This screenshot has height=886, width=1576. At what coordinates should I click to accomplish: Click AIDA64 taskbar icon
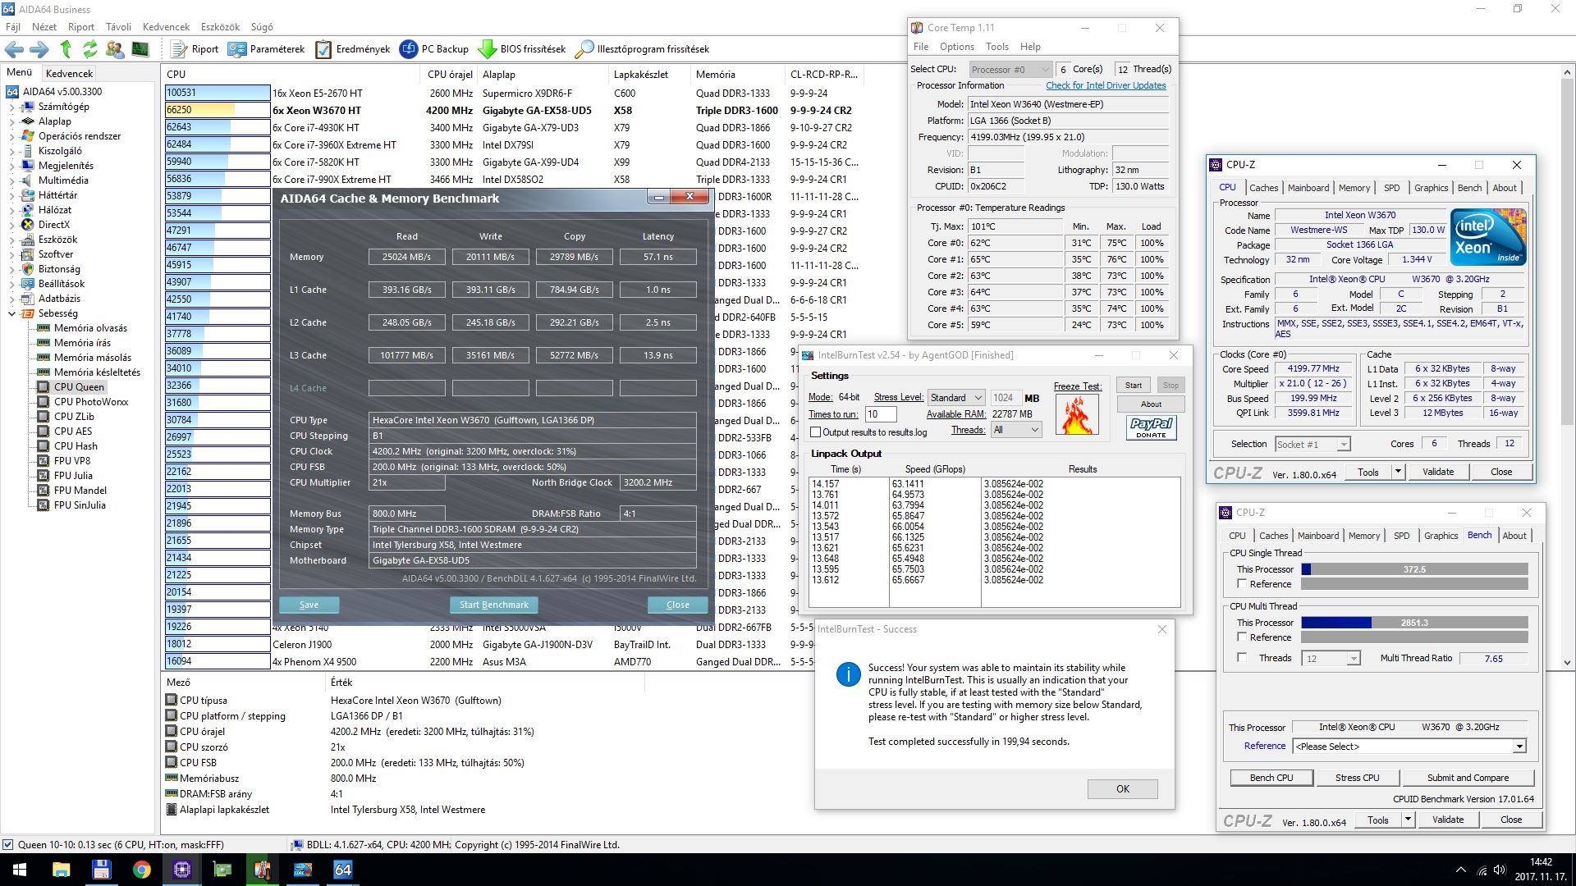coord(343,870)
